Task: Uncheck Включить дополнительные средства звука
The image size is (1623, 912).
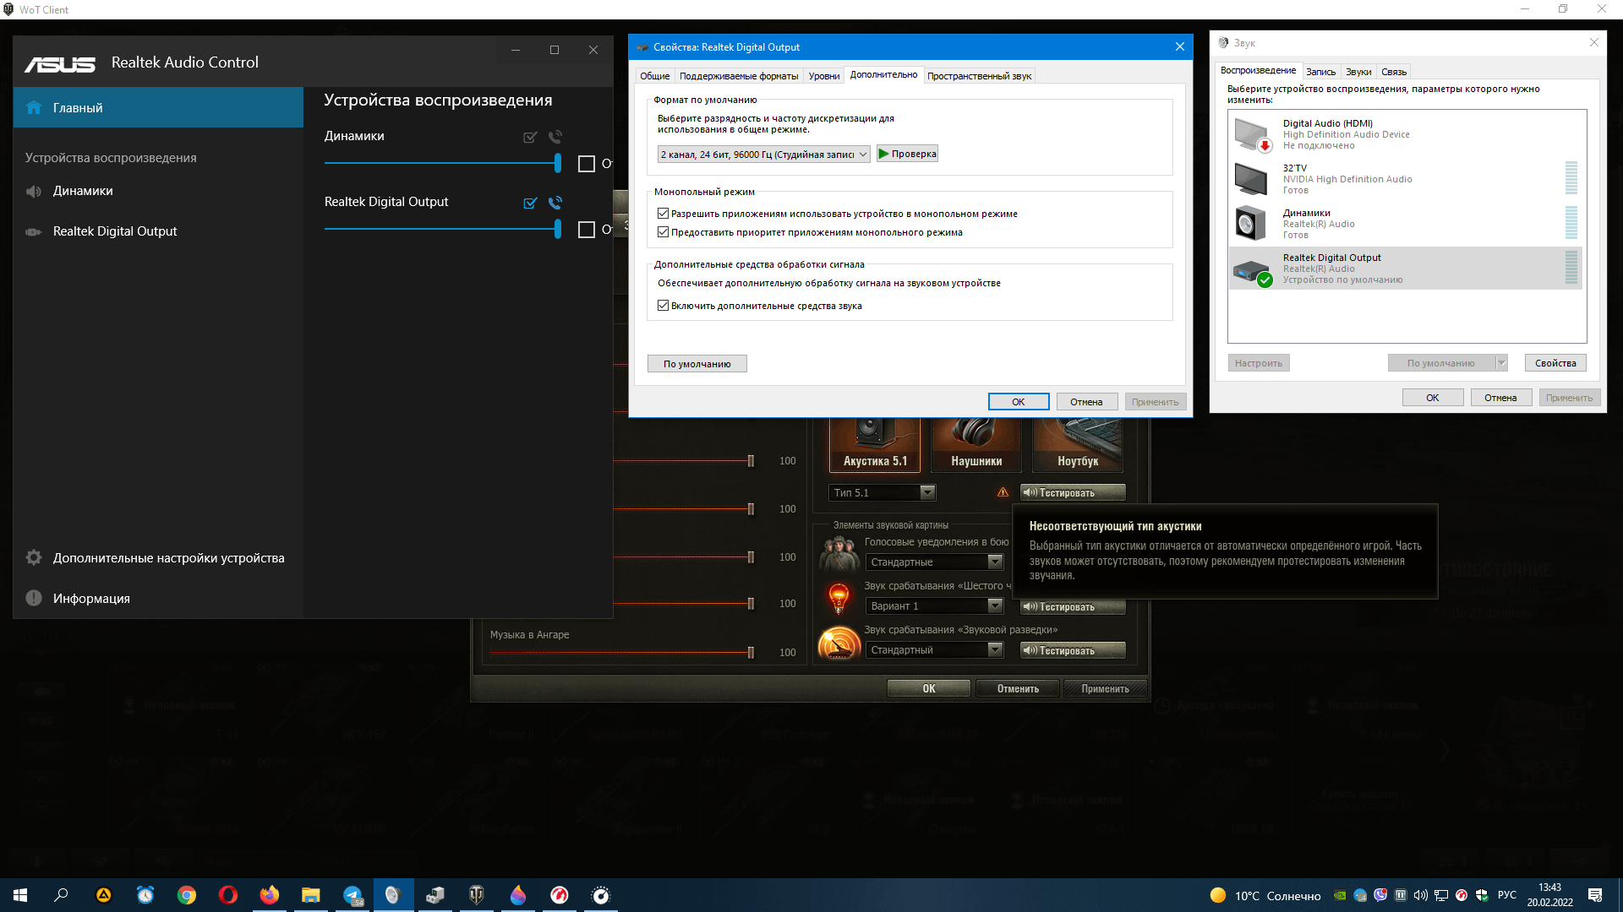Action: pos(664,306)
